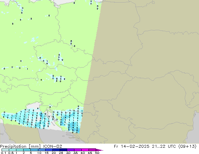The height and width of the screenshot is (154, 199).
Task: Click the date "Fr 14-02-2025"
Action: pyautogui.click(x=132, y=146)
